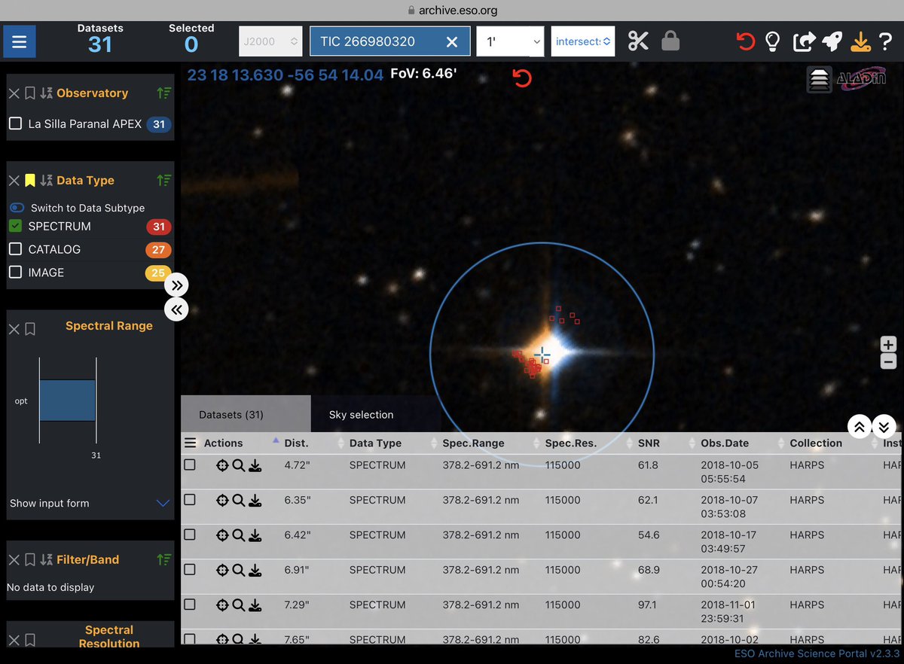Sort table by Collection column
Image resolution: width=904 pixels, height=664 pixels.
coord(816,443)
